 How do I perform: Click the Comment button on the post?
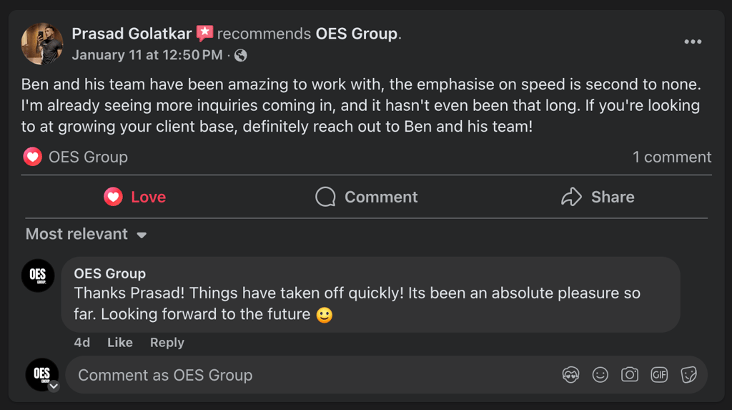pyautogui.click(x=367, y=197)
